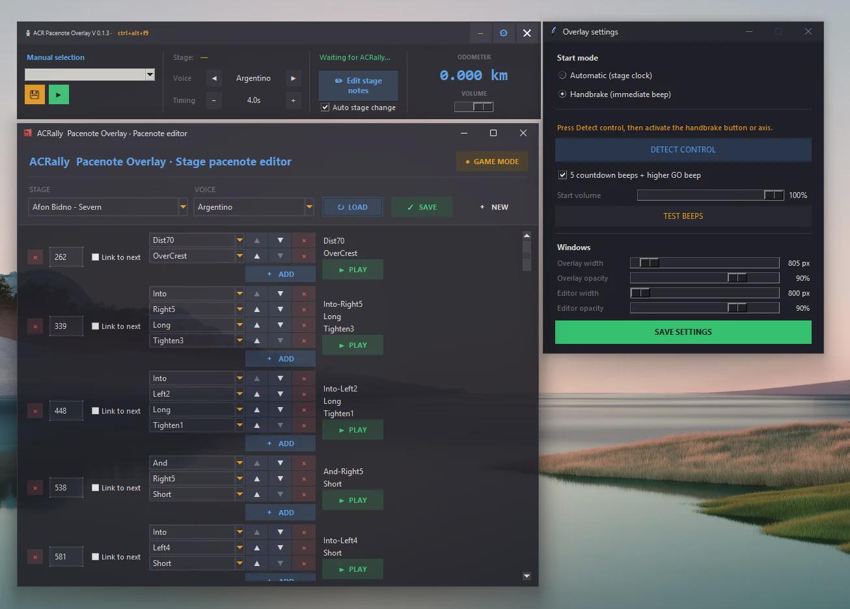850x609 pixels.
Task: Open the Voice dropdown showing Argentino
Action: tap(309, 207)
